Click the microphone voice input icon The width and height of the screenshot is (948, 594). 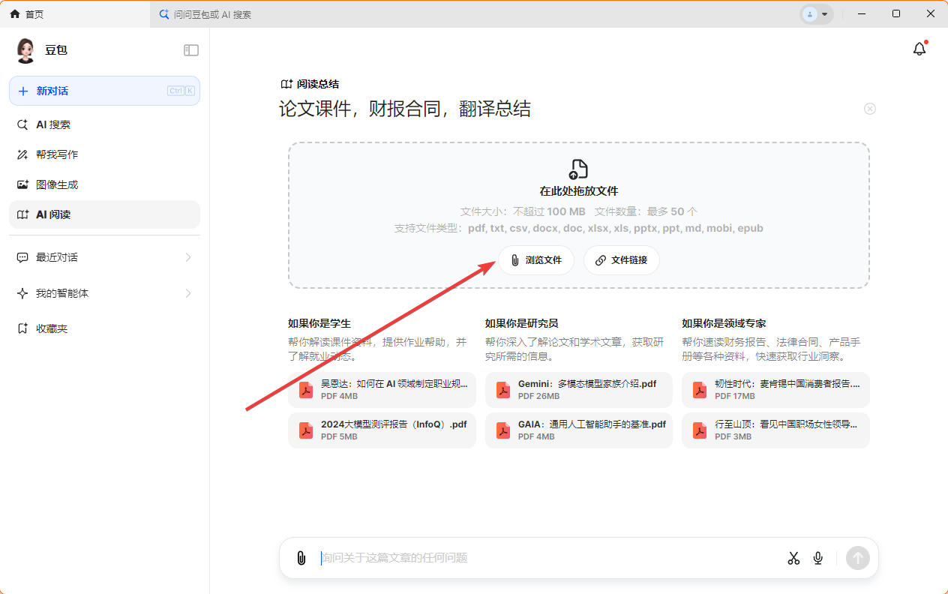click(818, 558)
